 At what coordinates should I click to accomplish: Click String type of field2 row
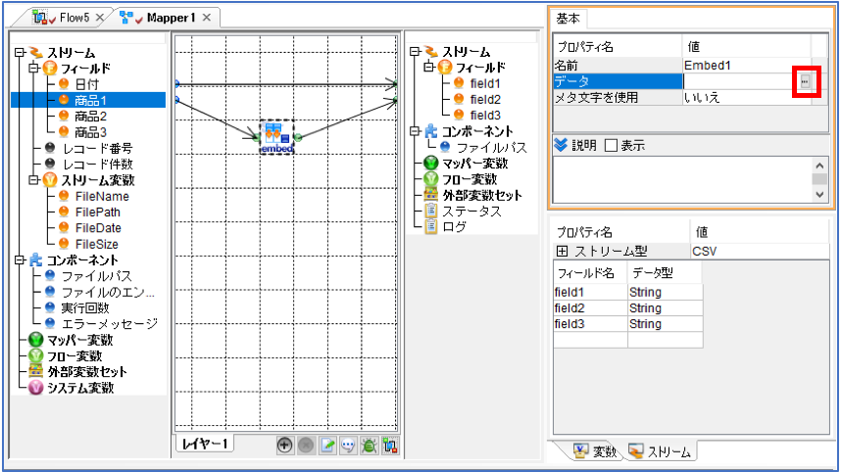666,308
